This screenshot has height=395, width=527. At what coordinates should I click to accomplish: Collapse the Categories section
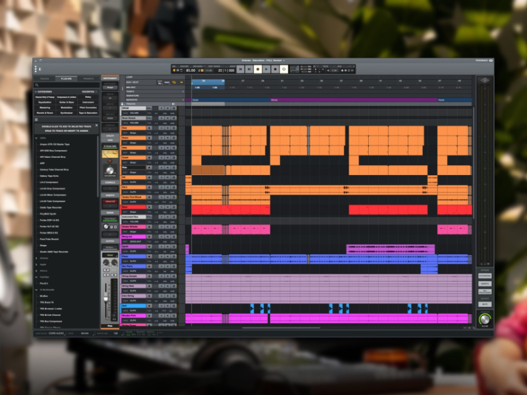(x=36, y=92)
